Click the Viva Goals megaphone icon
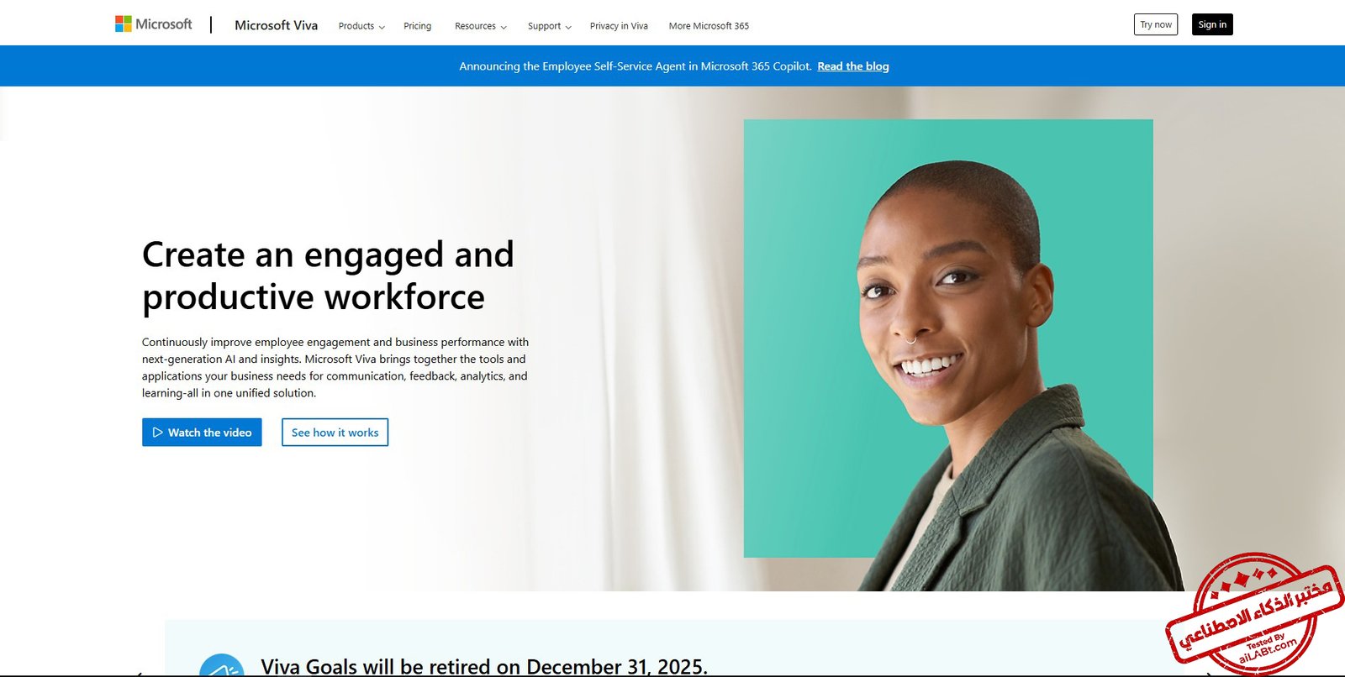This screenshot has width=1345, height=677. (x=222, y=666)
